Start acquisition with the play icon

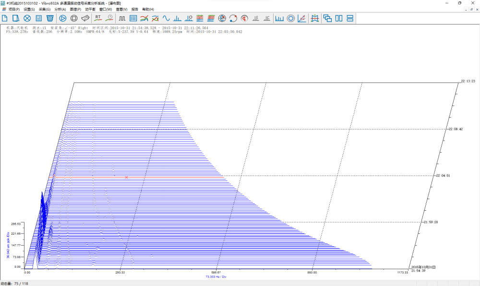(63, 18)
